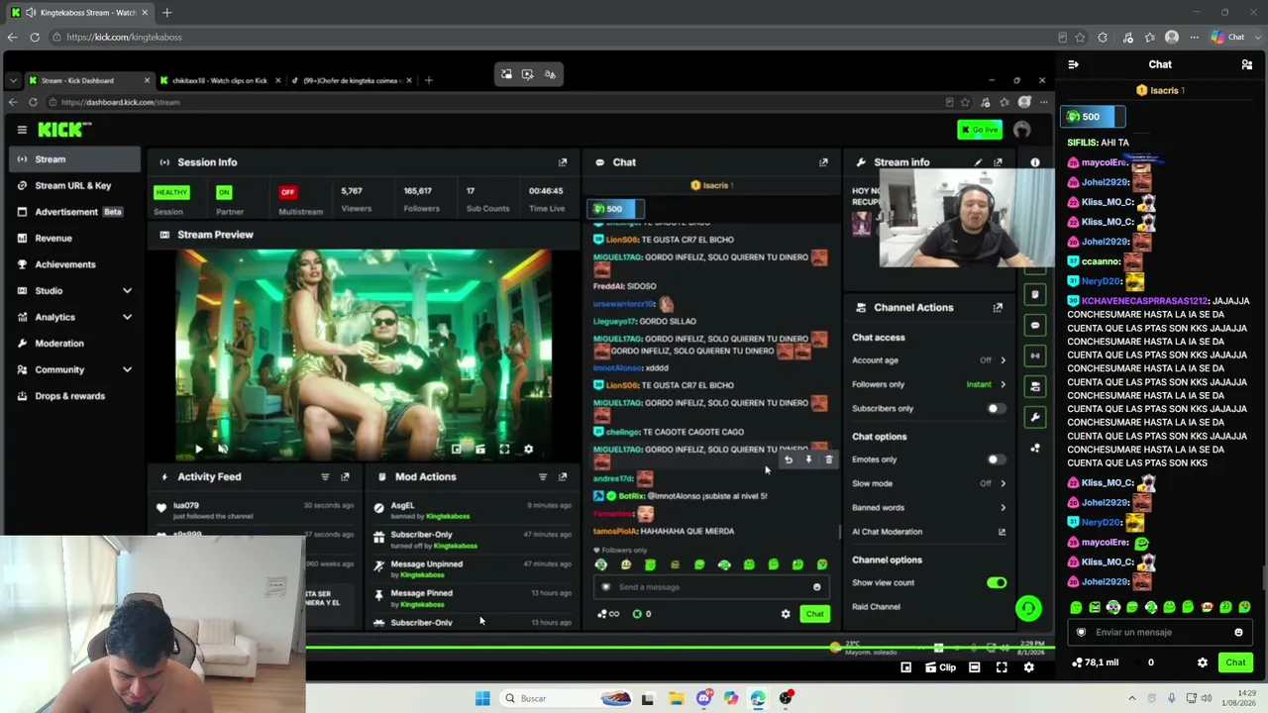
Task: Expand the Studio sidebar section
Action: pos(127,291)
